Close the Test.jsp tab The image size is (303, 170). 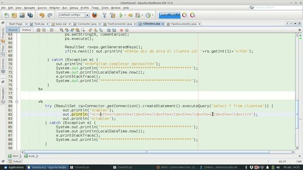pos(47,24)
